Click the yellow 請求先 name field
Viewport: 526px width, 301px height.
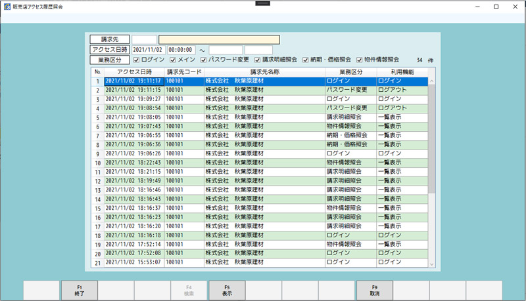(x=219, y=40)
